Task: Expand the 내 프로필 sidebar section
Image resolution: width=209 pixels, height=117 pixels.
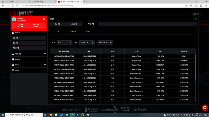Action: tap(45, 54)
